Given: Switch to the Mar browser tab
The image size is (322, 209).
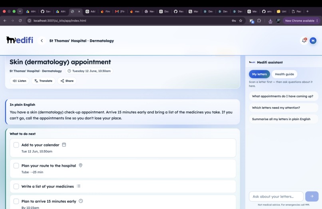Looking at the screenshot, I should click(193, 12).
